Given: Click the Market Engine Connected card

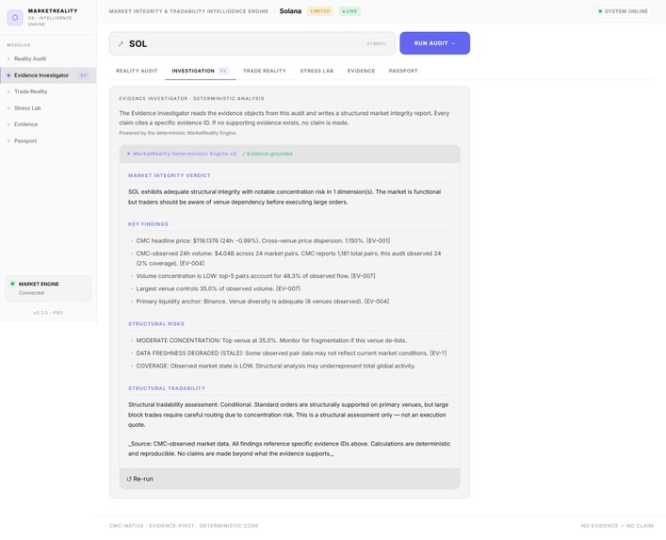Looking at the screenshot, I should [x=48, y=288].
